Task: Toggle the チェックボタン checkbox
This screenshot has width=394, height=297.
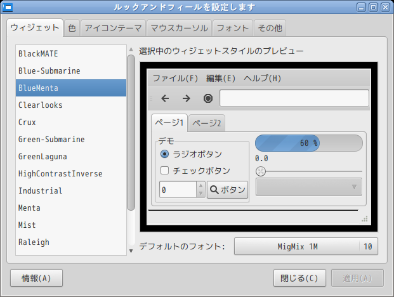Action: coord(164,171)
